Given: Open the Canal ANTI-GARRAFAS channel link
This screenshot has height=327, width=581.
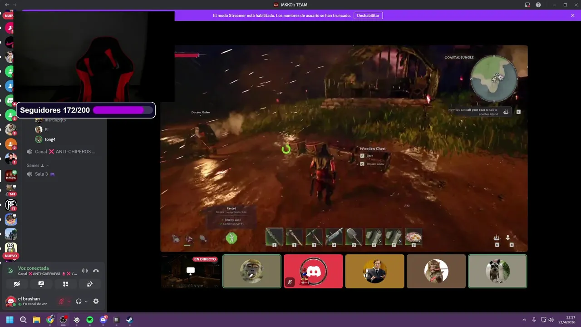Looking at the screenshot, I should coord(47,274).
